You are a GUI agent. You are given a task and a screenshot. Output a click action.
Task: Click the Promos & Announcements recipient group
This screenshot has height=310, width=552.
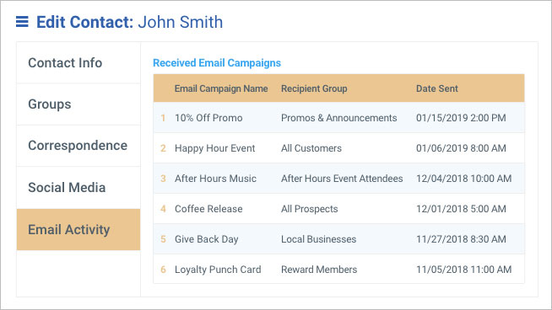click(x=338, y=118)
